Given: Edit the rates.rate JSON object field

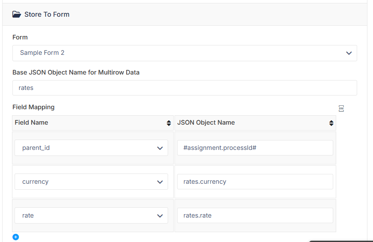Looking at the screenshot, I should [x=255, y=215].
